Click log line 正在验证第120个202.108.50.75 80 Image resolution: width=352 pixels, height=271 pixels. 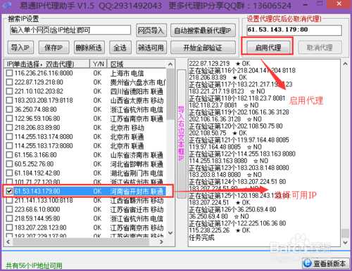pos(236,126)
